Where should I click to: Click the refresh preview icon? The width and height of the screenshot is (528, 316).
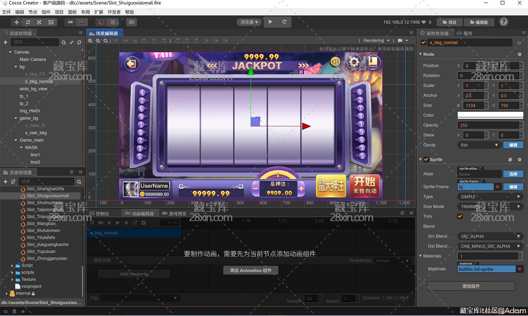click(284, 22)
